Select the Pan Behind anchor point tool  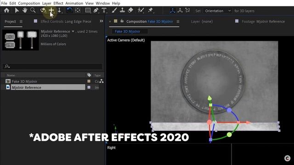click(78, 10)
